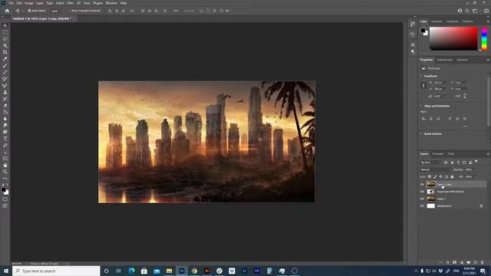Hide the Layer 1 layer
The image size is (491, 276).
tap(422, 199)
